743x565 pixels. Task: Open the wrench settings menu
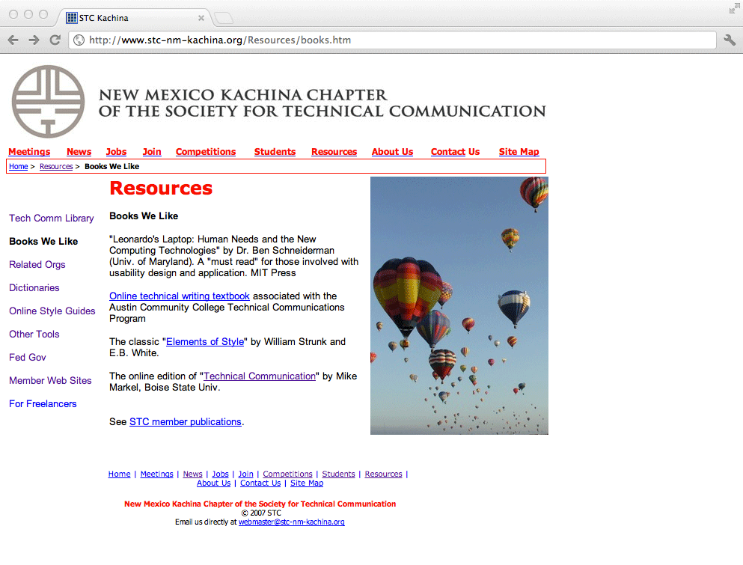point(730,40)
